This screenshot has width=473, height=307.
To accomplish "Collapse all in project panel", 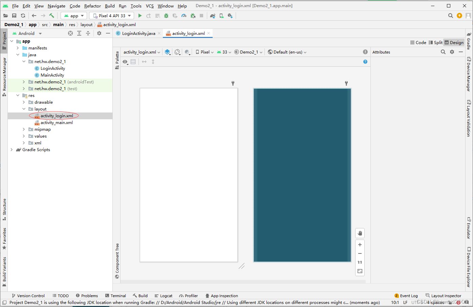I will (x=88, y=33).
